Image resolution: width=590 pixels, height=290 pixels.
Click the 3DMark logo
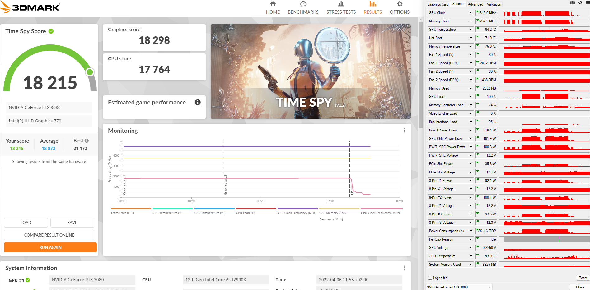[x=30, y=7]
